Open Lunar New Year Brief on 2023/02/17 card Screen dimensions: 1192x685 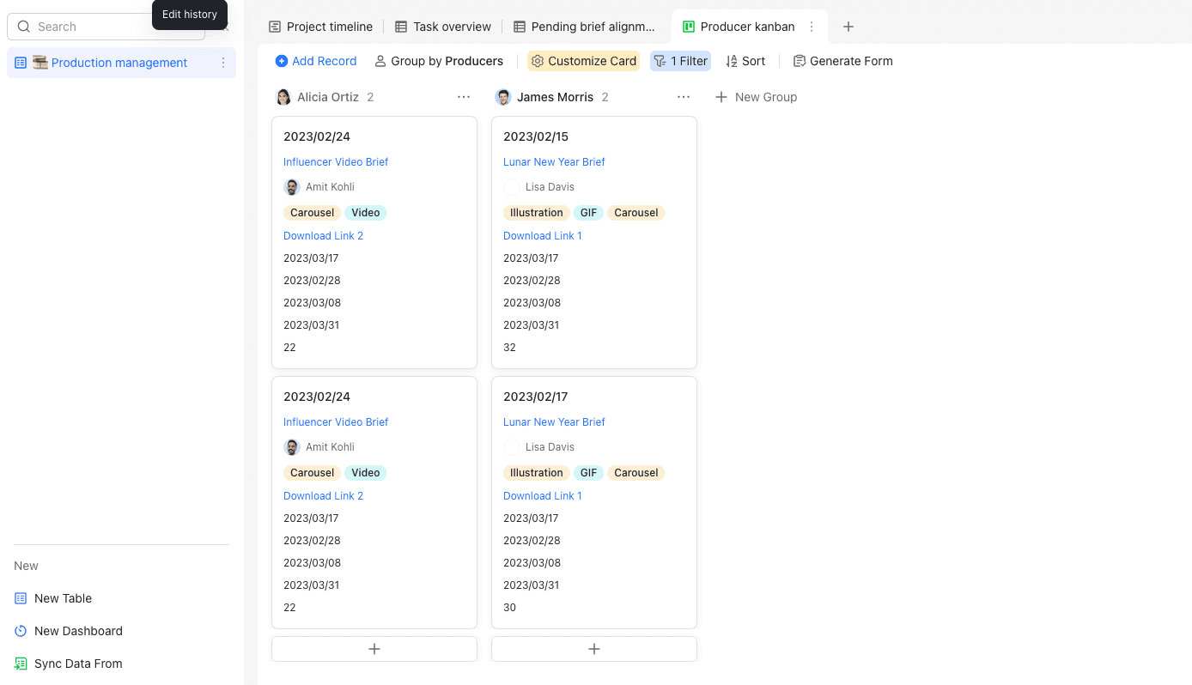point(554,422)
